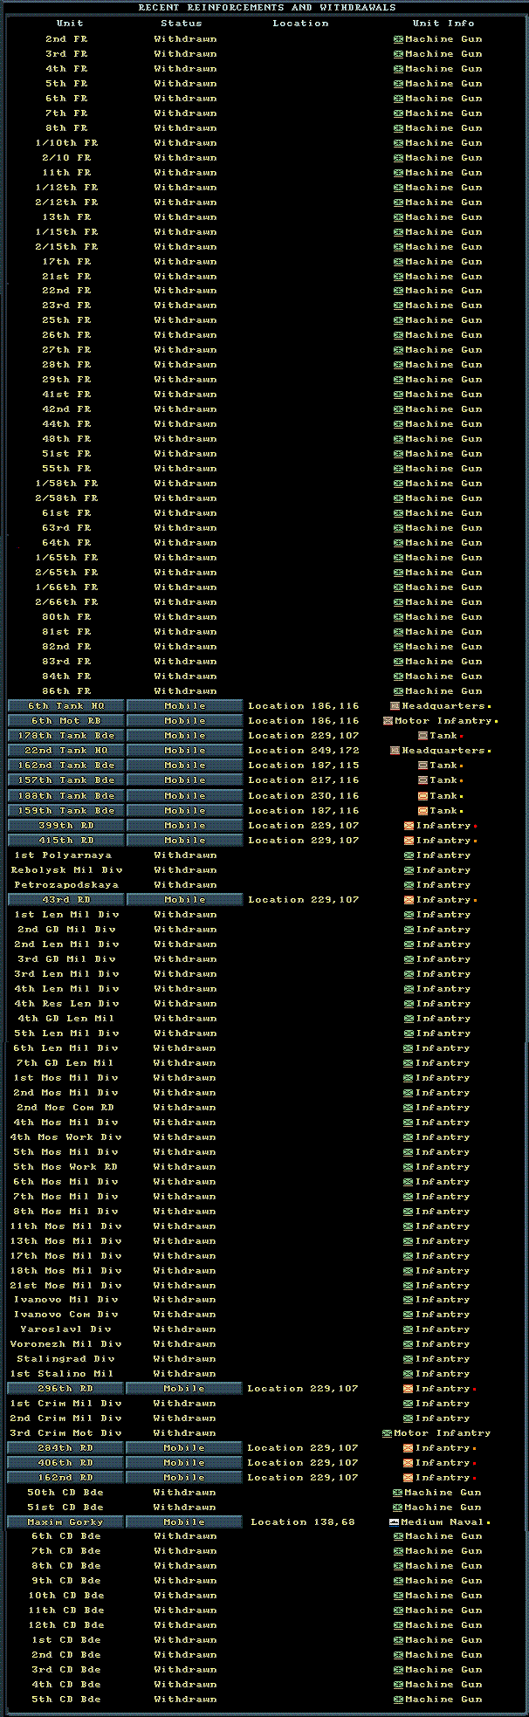
Task: Click the 2nd FR unit name
Action: click(66, 39)
